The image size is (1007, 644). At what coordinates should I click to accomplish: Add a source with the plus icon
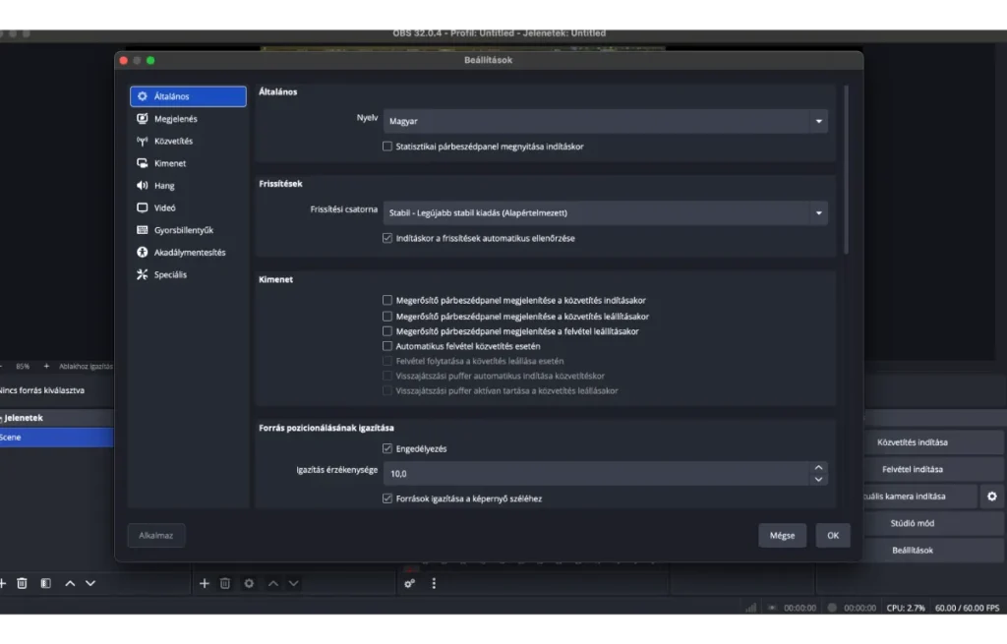coord(205,584)
